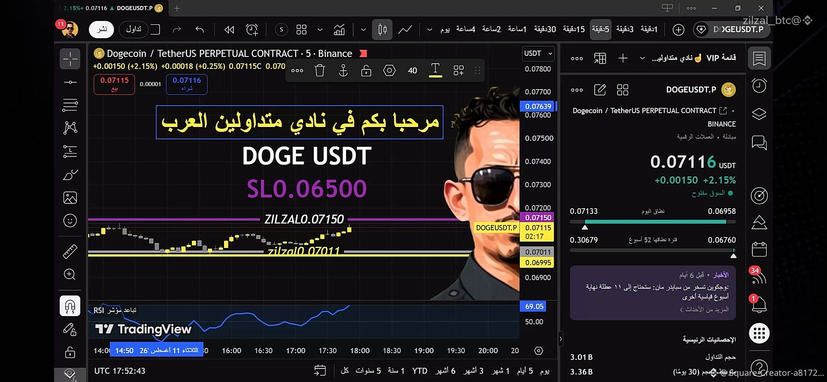The width and height of the screenshot is (827, 382).
Task: Select the ruler measure tool
Action: [x=70, y=251]
